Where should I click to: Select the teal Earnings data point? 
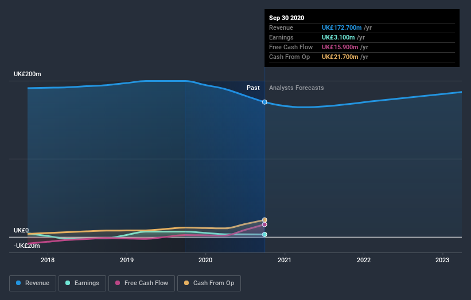coord(264,234)
